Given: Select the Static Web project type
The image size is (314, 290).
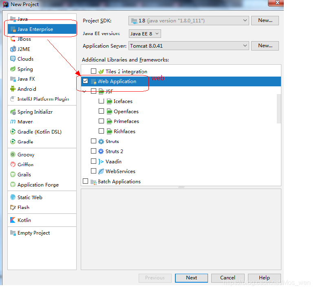Looking at the screenshot, I should (x=42, y=197).
